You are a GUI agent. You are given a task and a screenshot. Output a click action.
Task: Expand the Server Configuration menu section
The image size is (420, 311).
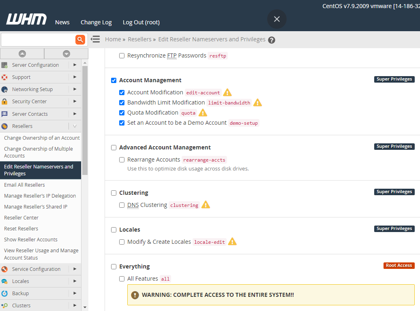(36, 65)
